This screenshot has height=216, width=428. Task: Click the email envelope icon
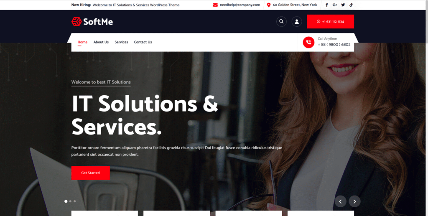click(215, 5)
